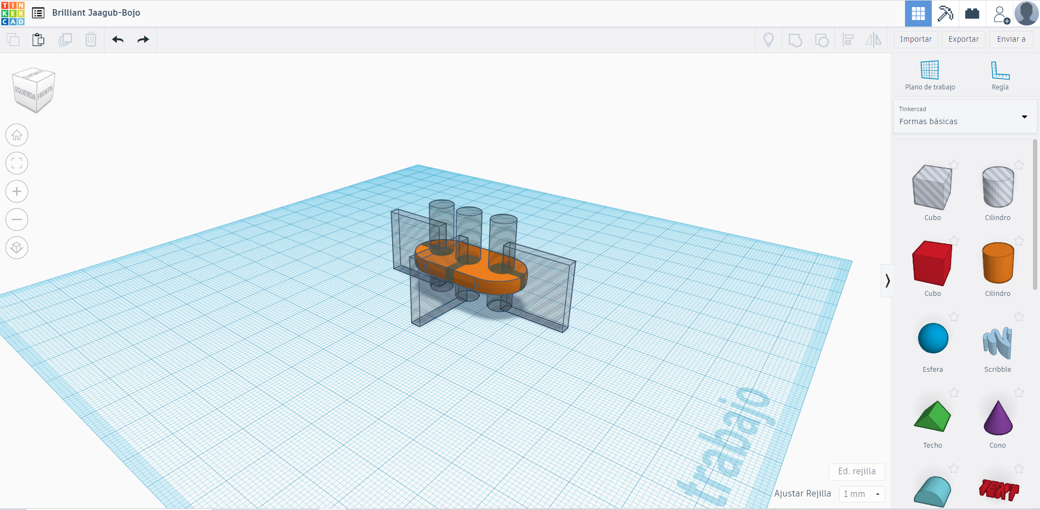
Task: Zoom out with the minus button
Action: pyautogui.click(x=17, y=220)
